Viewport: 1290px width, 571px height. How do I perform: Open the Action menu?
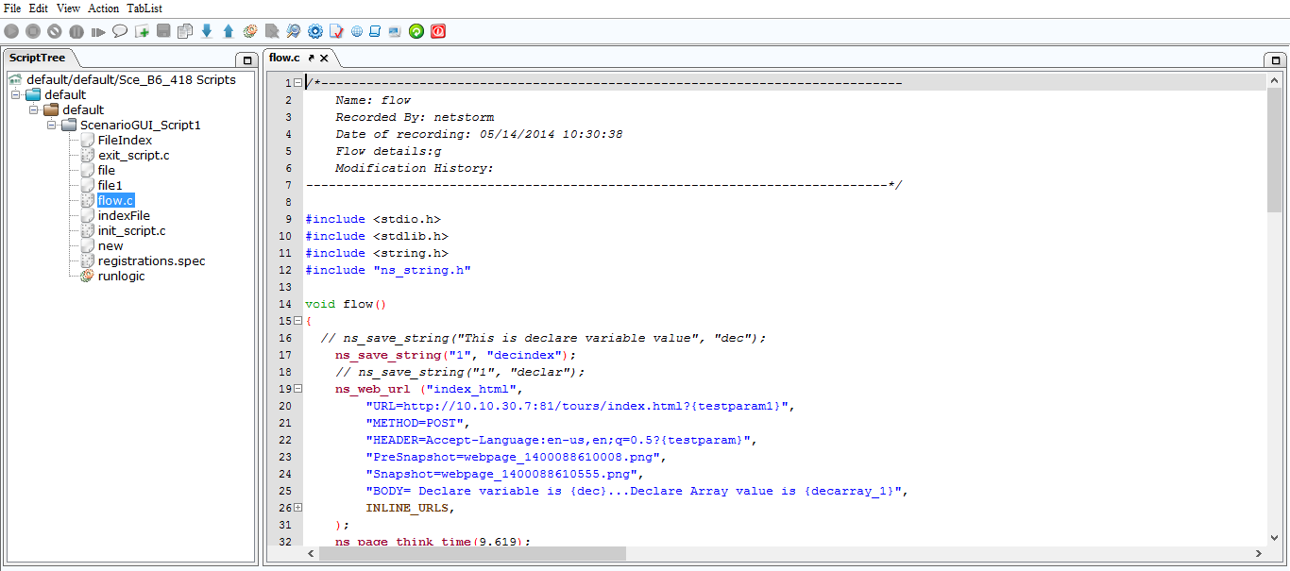104,8
